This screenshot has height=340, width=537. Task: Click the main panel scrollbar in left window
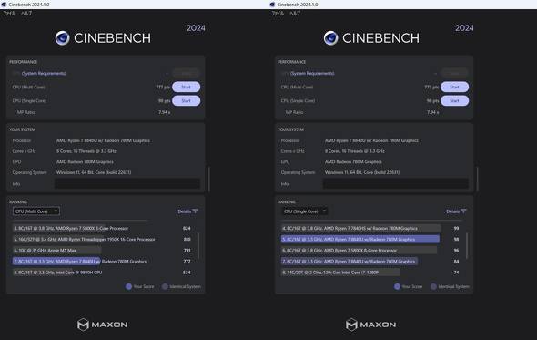(209, 179)
